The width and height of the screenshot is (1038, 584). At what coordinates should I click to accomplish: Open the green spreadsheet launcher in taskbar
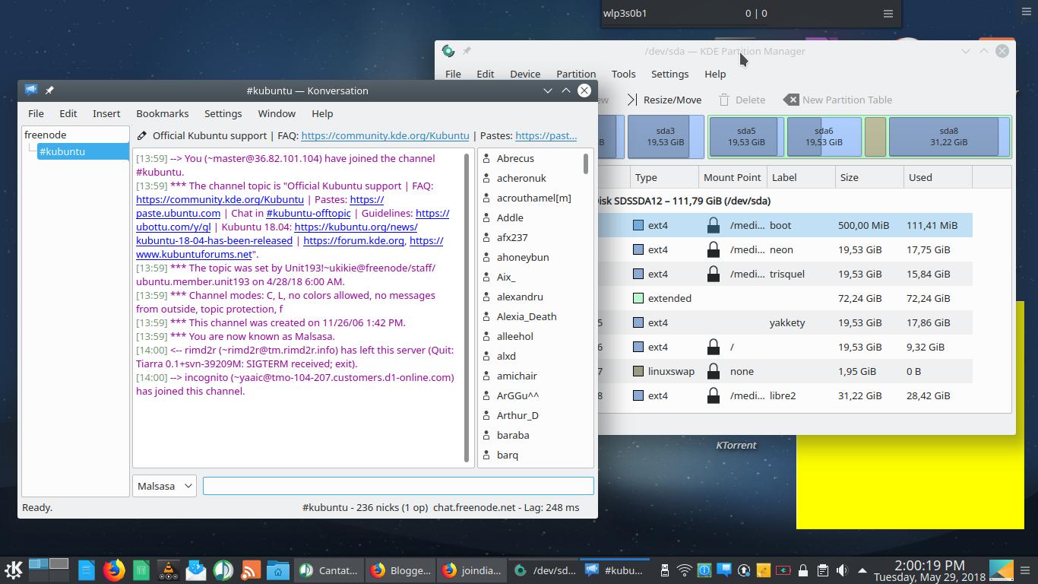click(x=141, y=570)
